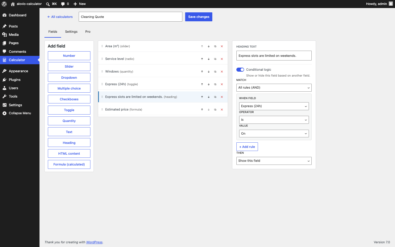
Task: Click drag handle of Service level row
Action: [102, 59]
